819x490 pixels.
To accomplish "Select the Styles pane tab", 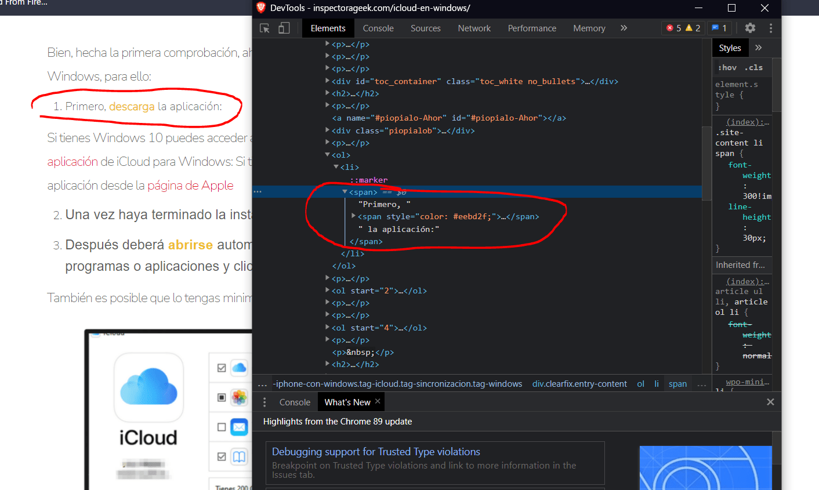I will tap(730, 48).
